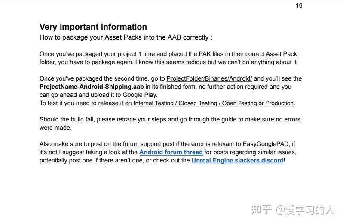Click the page number 19
Viewport: 343px width, 224px height.
pos(299,6)
